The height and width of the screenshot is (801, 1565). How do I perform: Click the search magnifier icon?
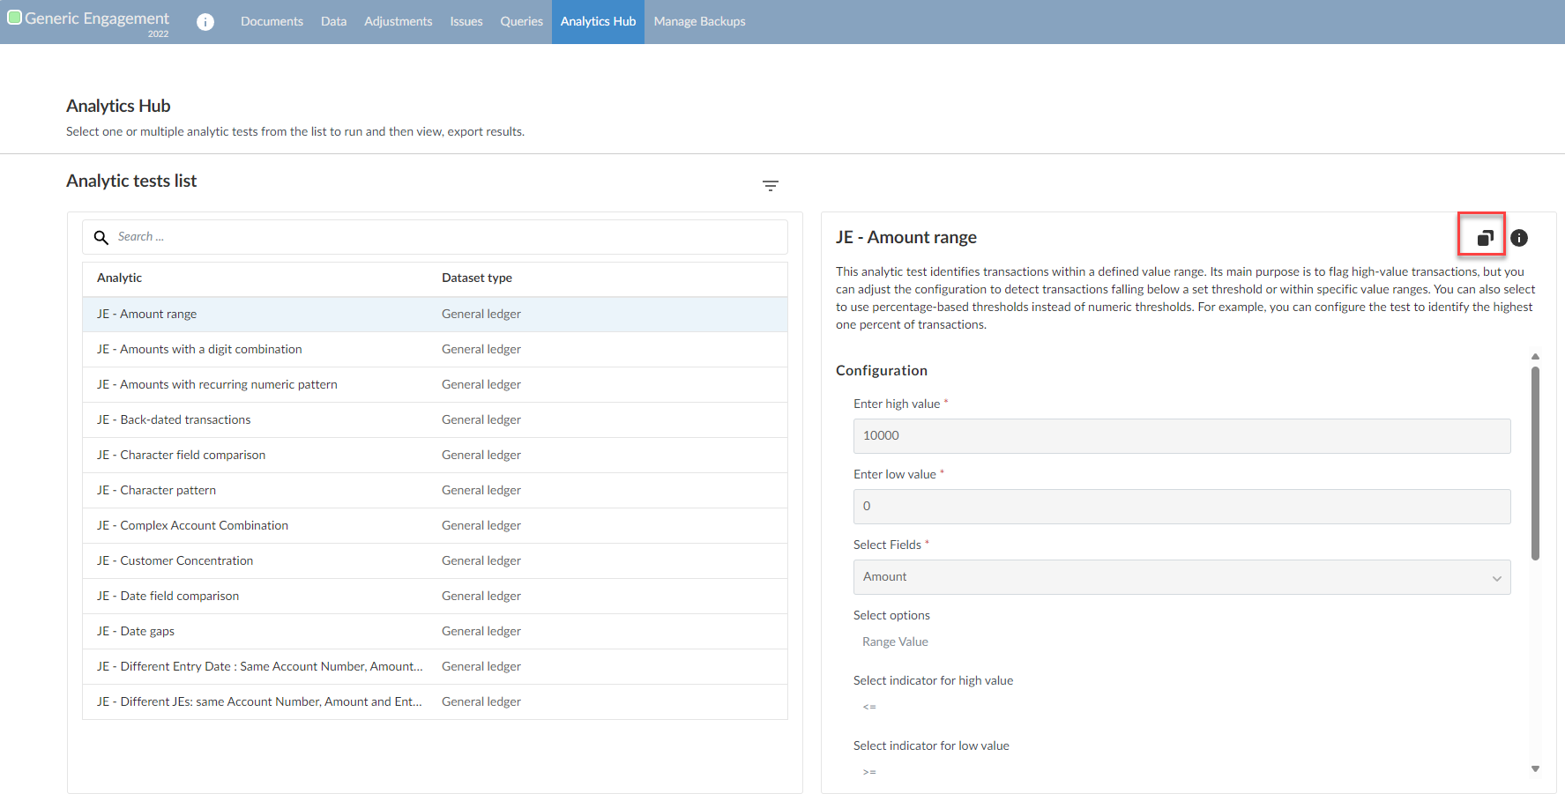click(101, 237)
